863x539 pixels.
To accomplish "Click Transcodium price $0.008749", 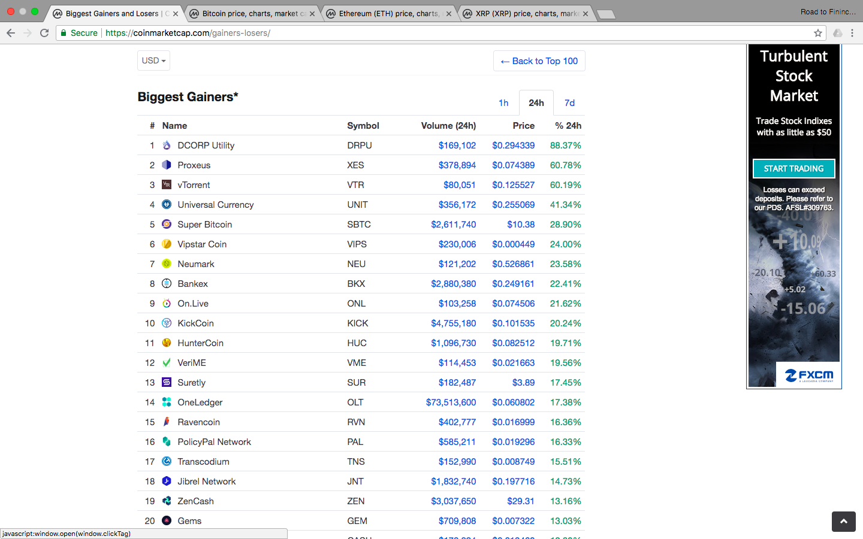I will [x=514, y=462].
